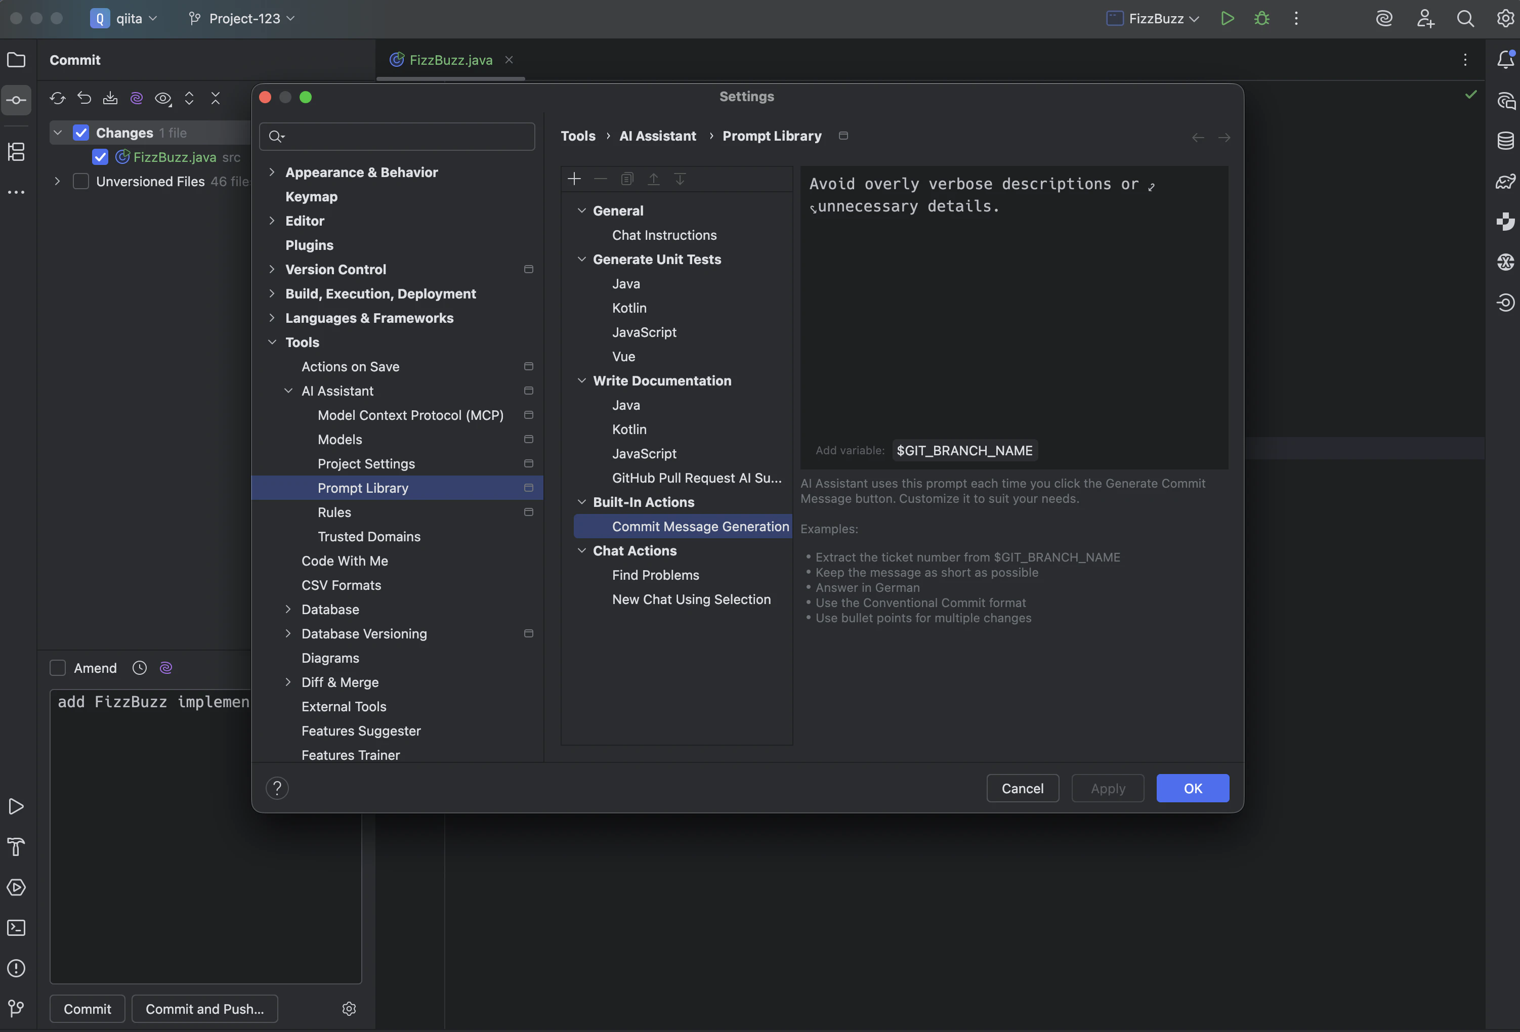The width and height of the screenshot is (1520, 1032).
Task: Collapse the Tools settings node
Action: 272,342
